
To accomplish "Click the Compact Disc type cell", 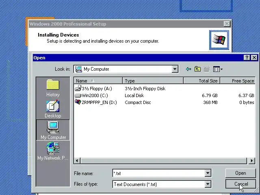I will tap(138, 102).
